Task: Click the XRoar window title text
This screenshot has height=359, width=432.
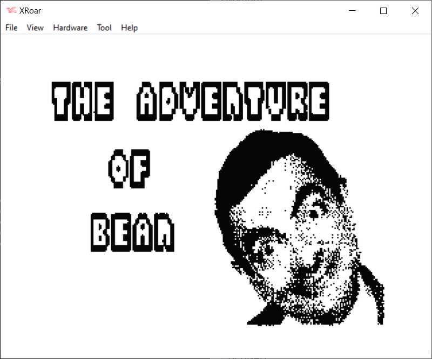Action: pos(30,11)
